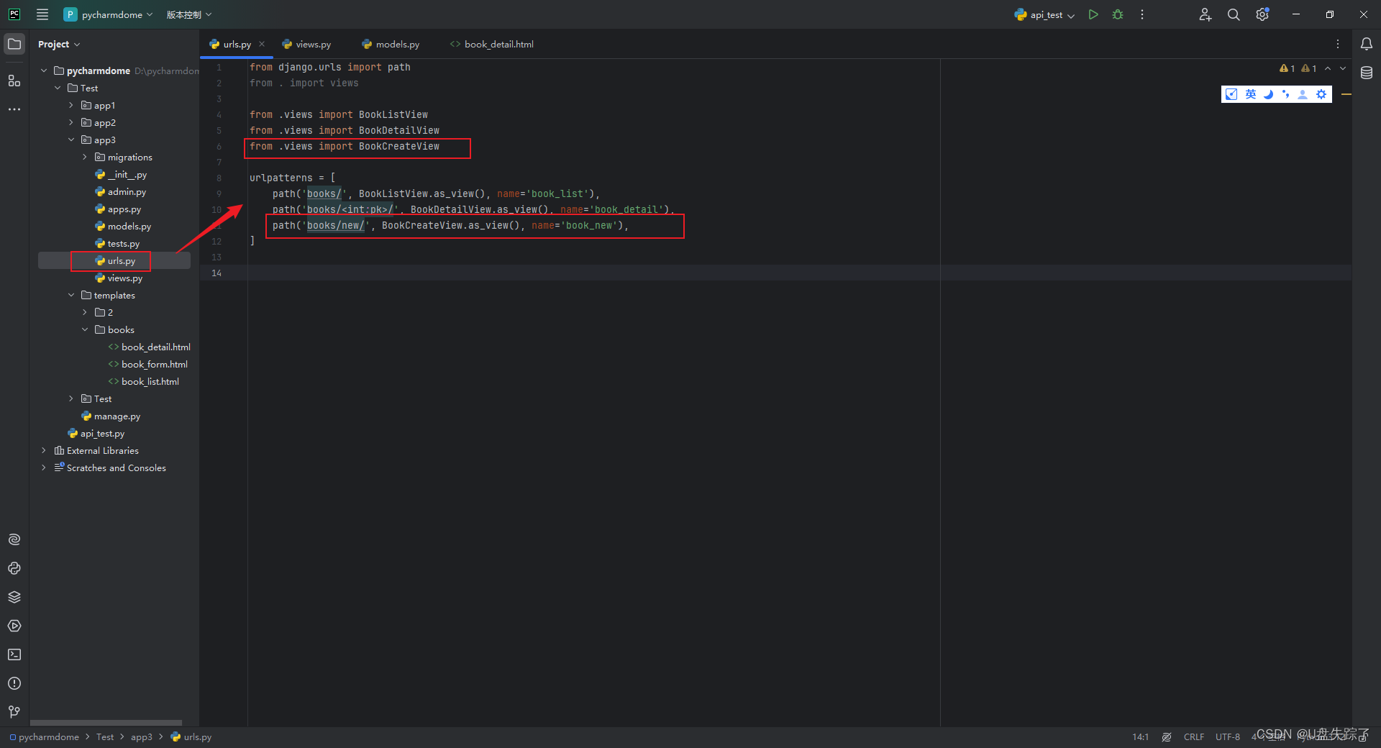Screen dimensions: 1381x748
Task: Toggle the moon full-width character mode
Action: click(1268, 94)
